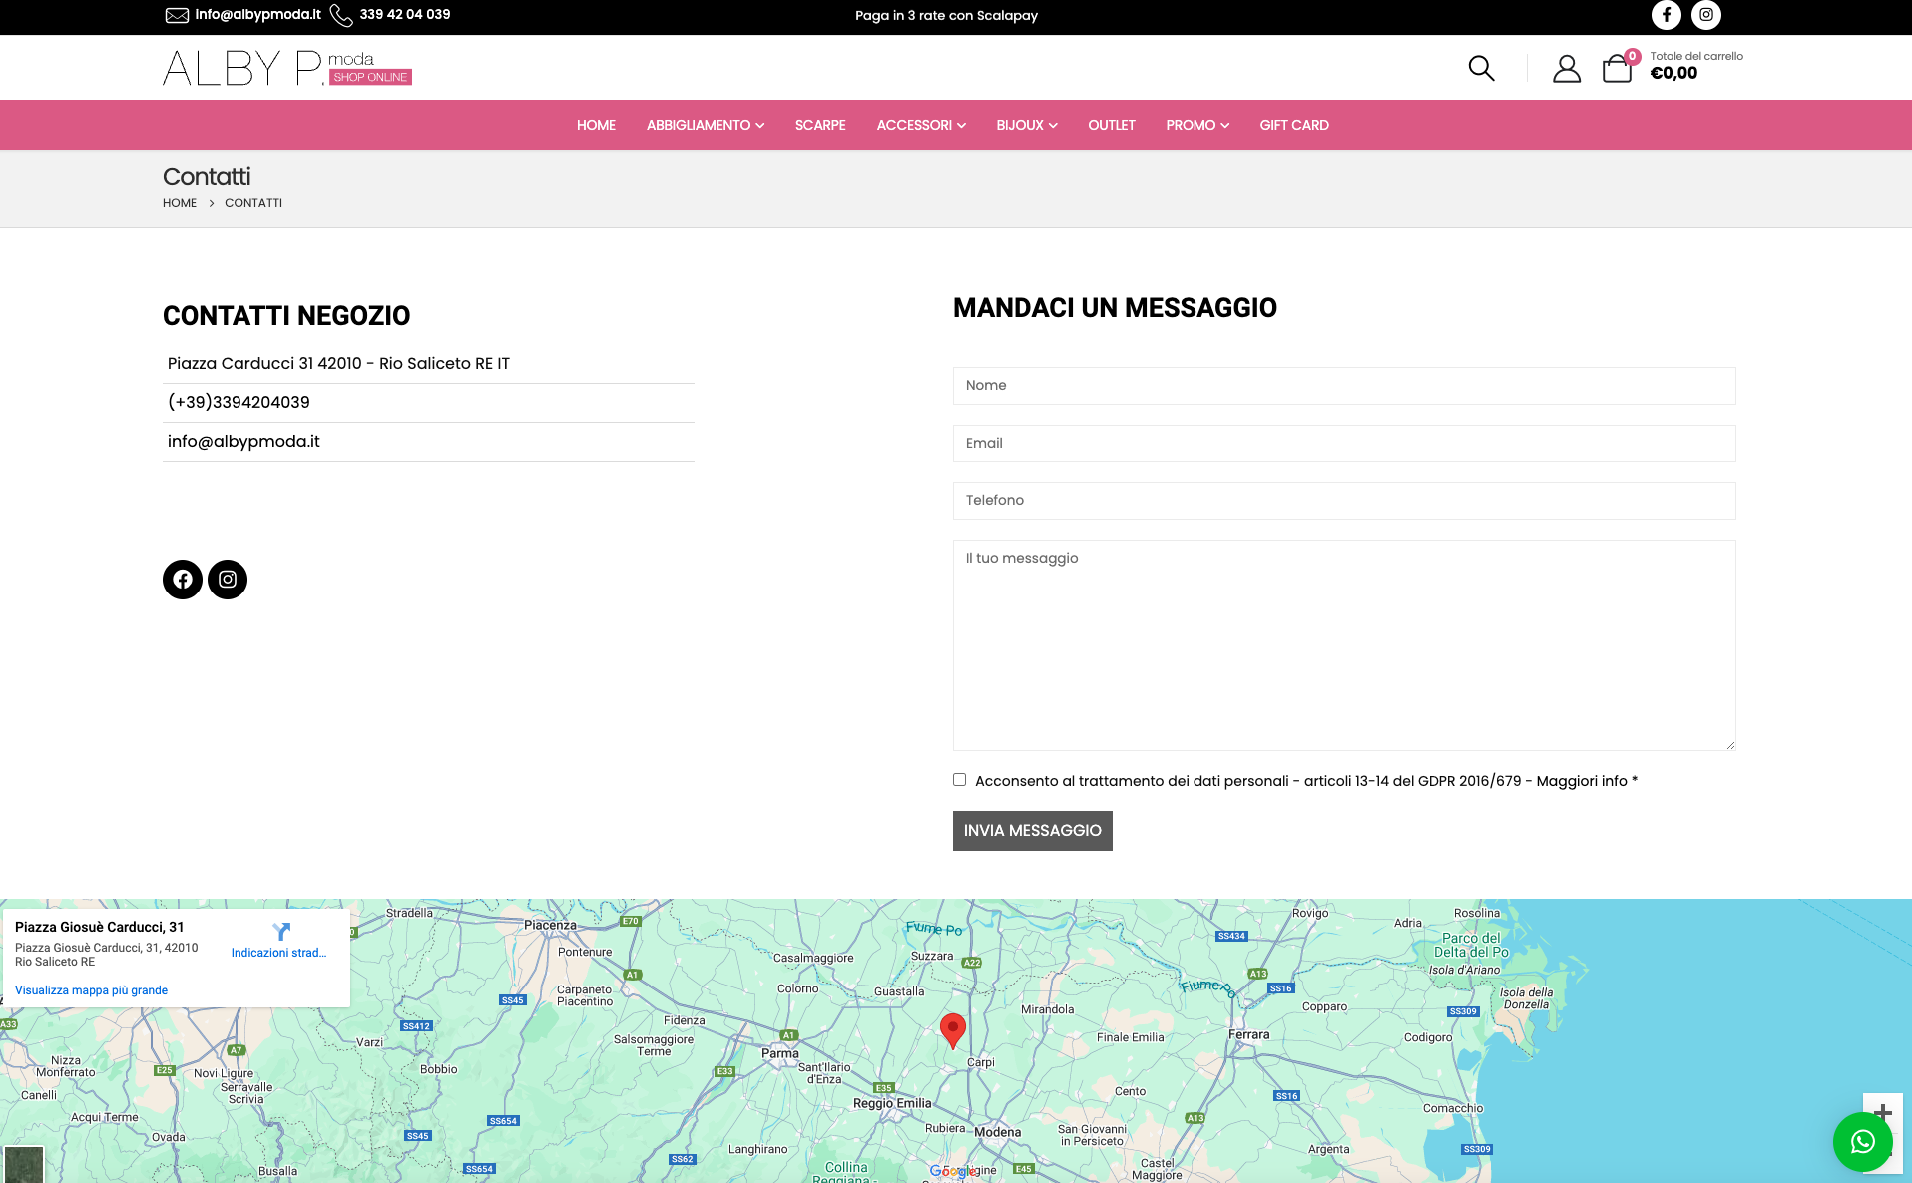Click the account icon
Image resolution: width=1912 pixels, height=1183 pixels.
(x=1566, y=68)
